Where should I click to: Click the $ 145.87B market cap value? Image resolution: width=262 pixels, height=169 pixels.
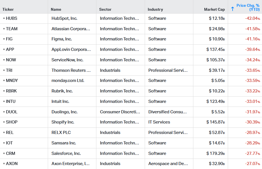[x=216, y=122]
